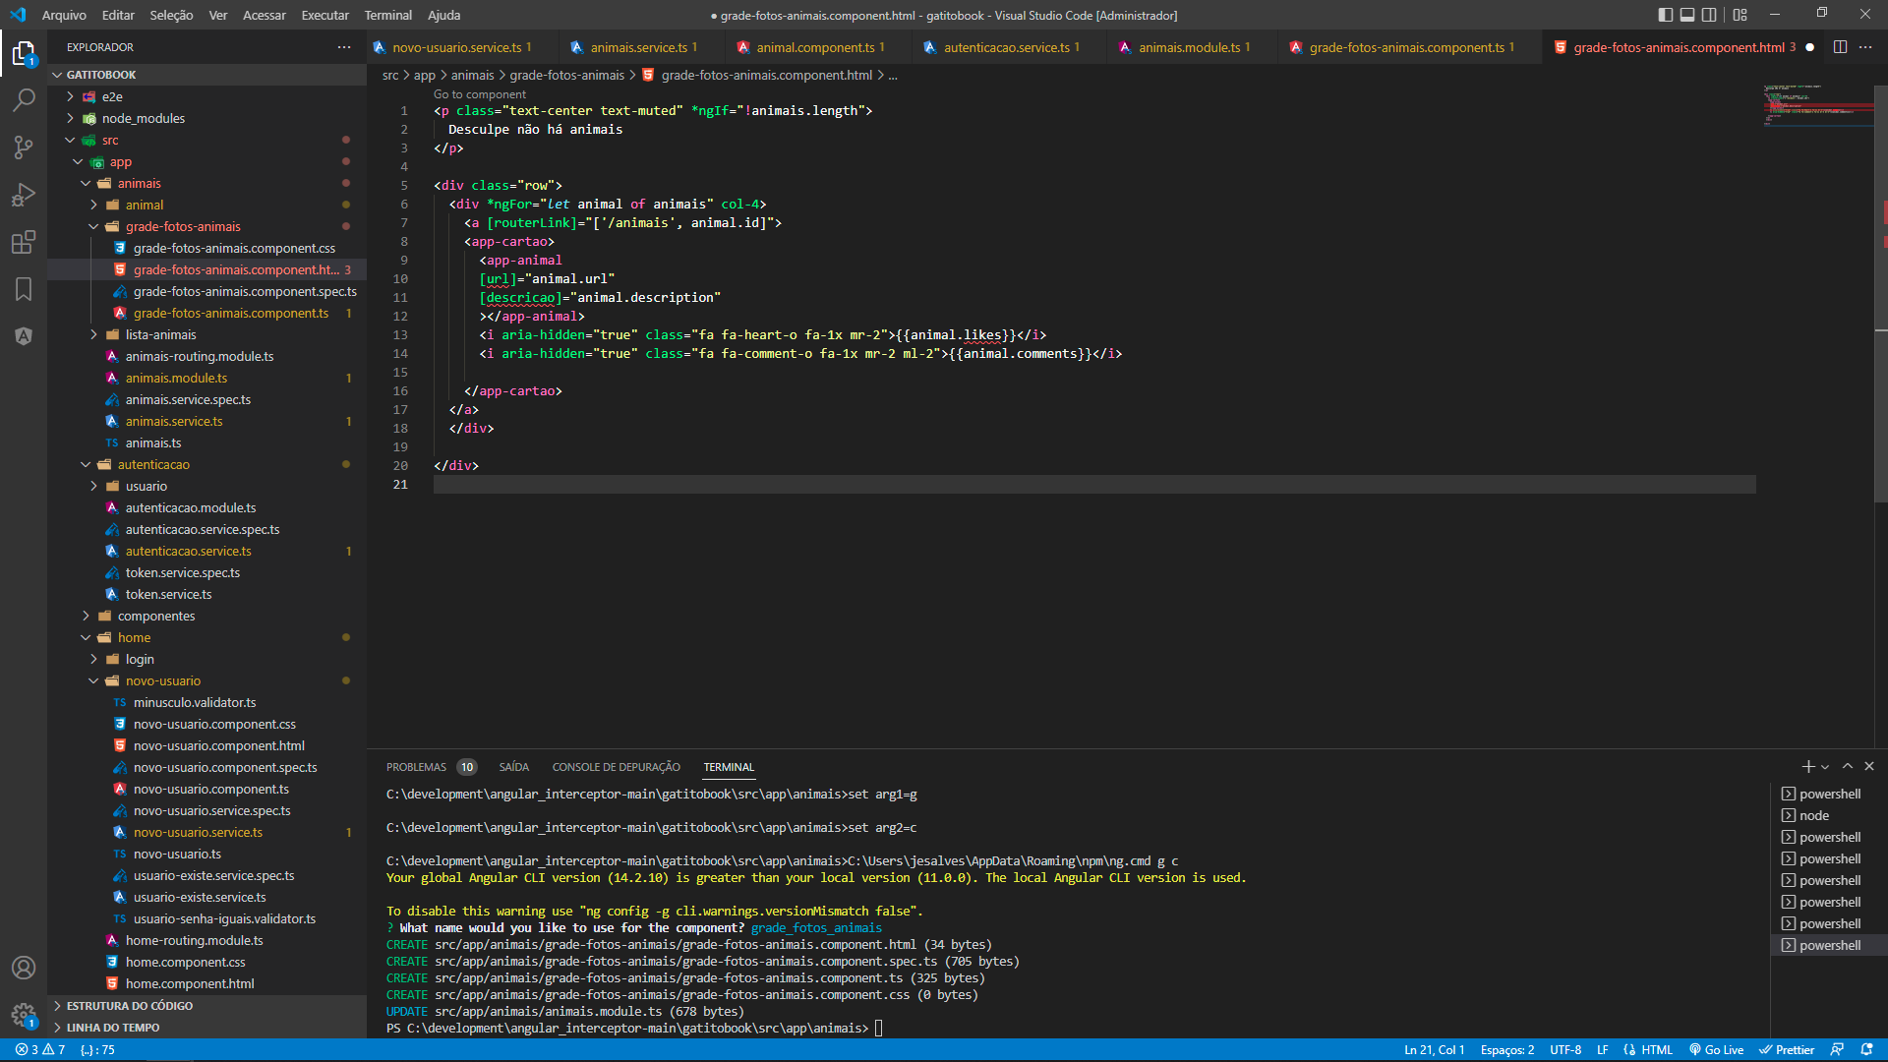Open minusculo.validator.ts file
The height and width of the screenshot is (1062, 1888).
click(x=206, y=702)
